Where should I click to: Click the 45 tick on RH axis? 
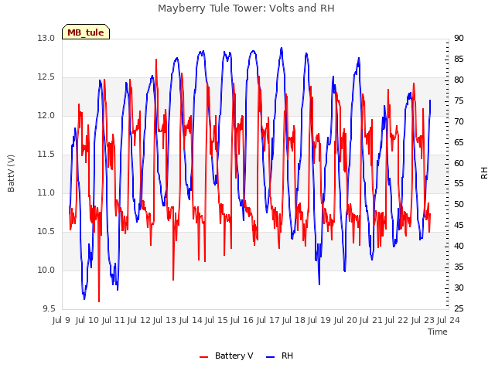pos(459,225)
